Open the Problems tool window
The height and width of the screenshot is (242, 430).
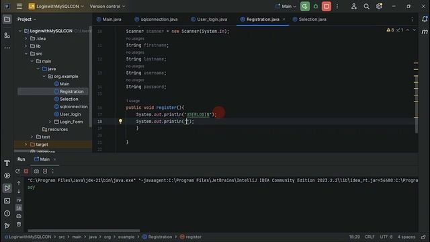(x=7, y=213)
